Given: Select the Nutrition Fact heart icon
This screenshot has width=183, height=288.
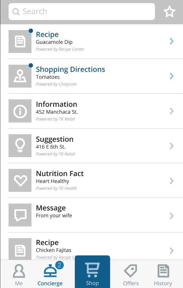Looking at the screenshot, I should click(x=20, y=180).
